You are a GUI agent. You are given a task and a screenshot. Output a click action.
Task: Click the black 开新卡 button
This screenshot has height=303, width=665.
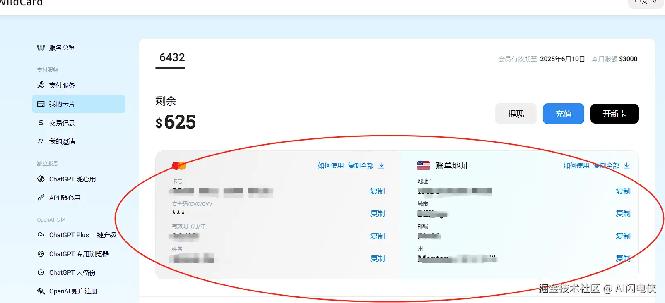coord(614,114)
